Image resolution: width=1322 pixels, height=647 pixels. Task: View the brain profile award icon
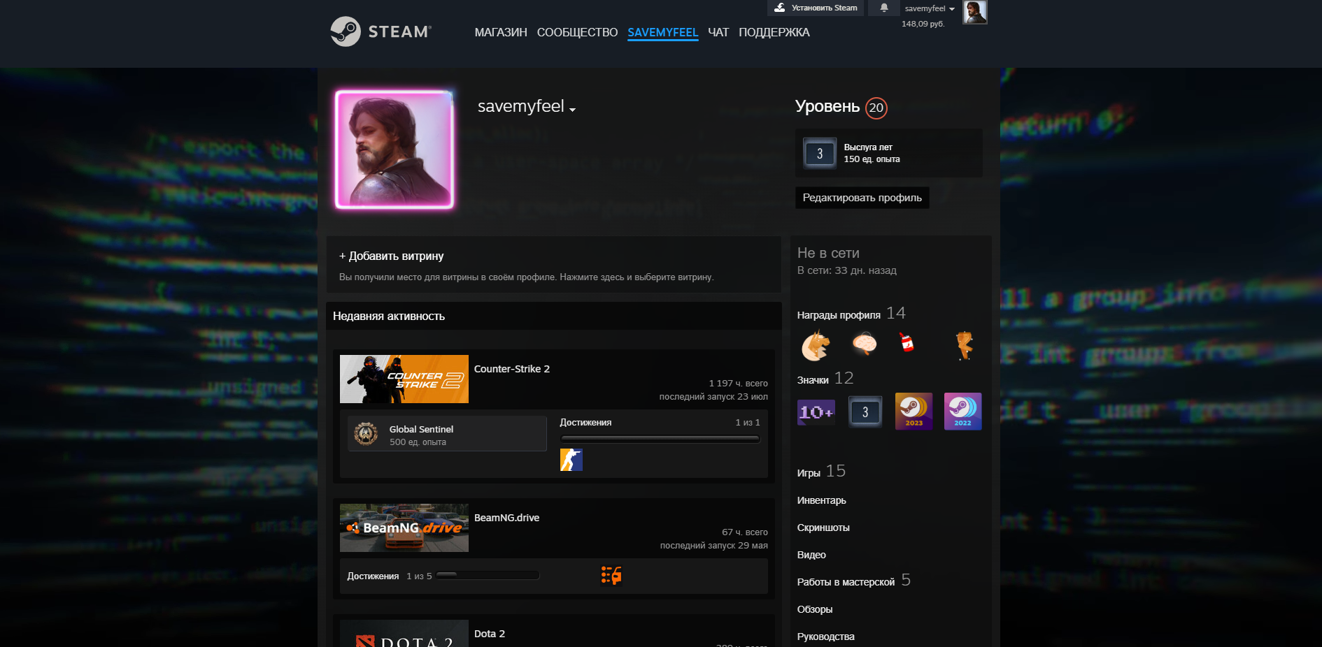tap(865, 343)
